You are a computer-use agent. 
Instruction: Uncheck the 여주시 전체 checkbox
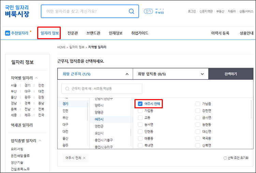pyautogui.click(x=140, y=104)
